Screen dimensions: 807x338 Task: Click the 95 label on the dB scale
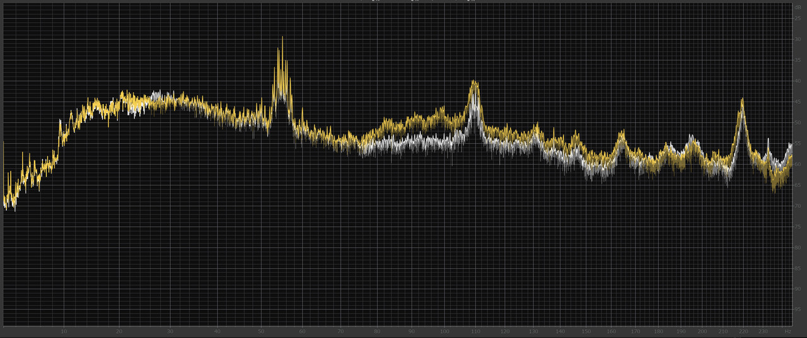tap(798, 310)
